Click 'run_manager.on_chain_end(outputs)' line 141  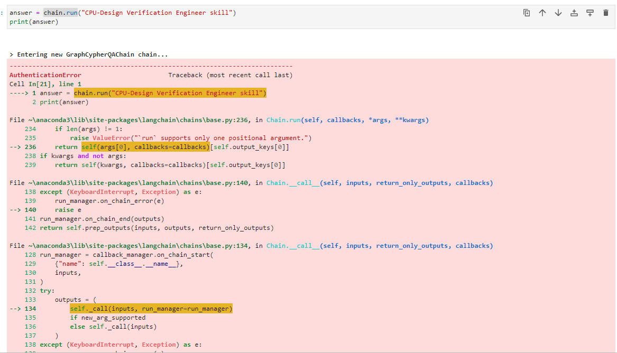[102, 219]
